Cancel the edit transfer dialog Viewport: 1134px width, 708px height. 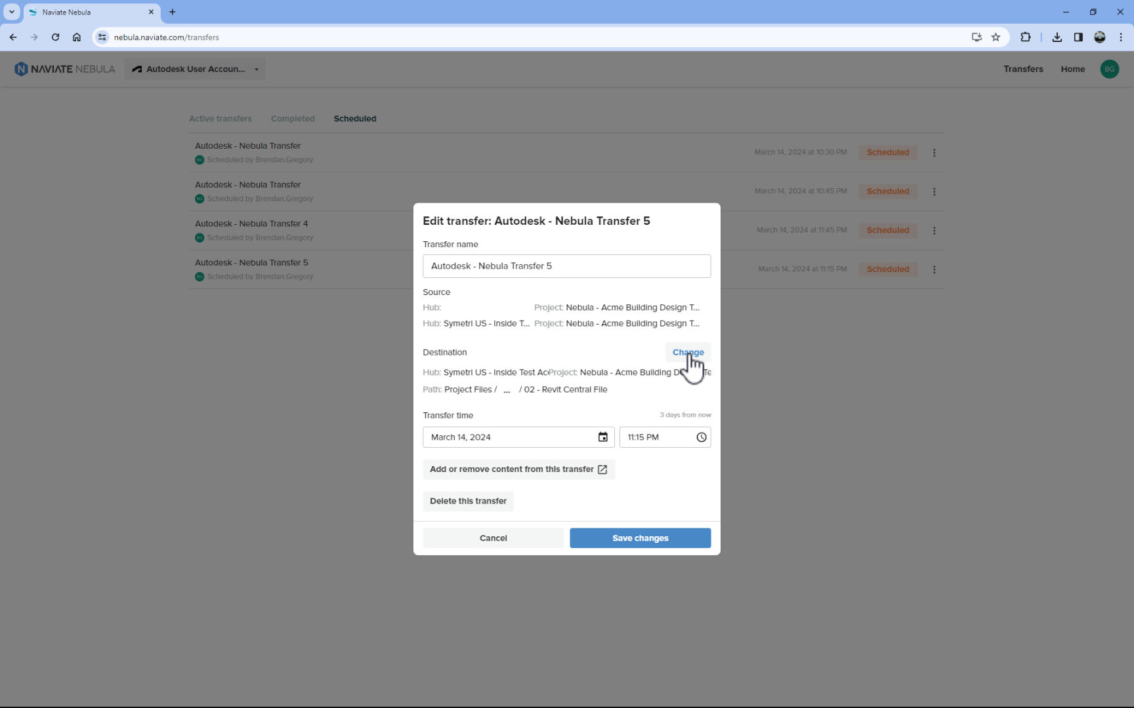(493, 538)
